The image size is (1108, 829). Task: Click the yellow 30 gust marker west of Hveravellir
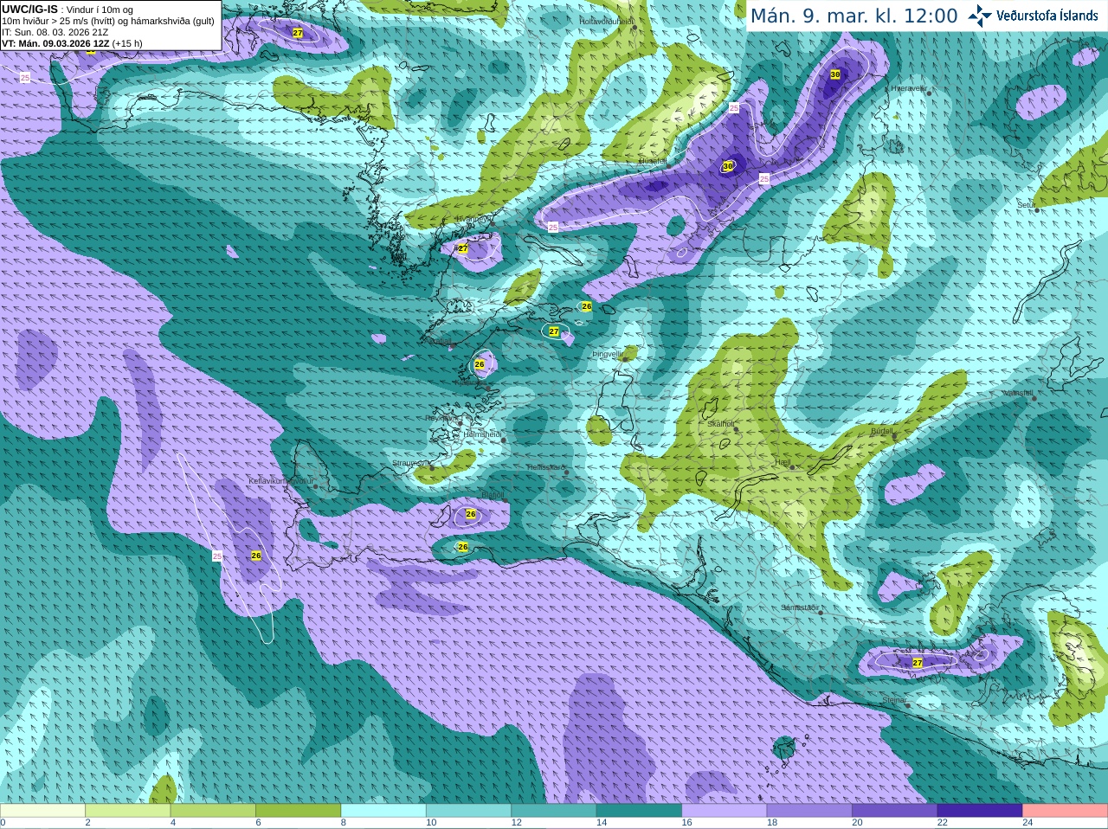pyautogui.click(x=834, y=74)
